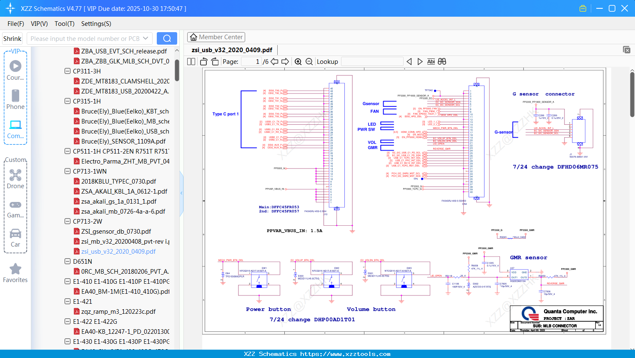This screenshot has height=358, width=635.
Task: Collapse the D651N tree node
Action: [68, 261]
